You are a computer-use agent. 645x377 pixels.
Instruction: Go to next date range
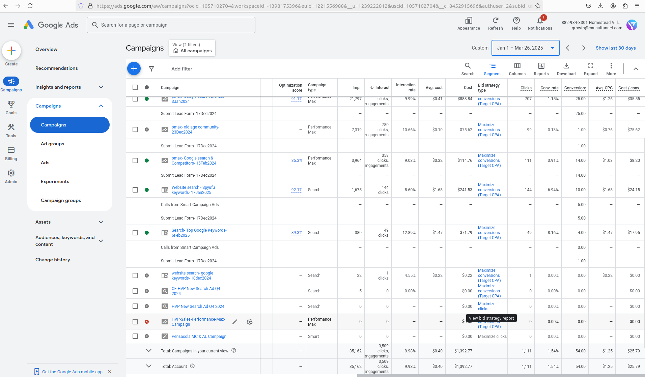[x=584, y=48]
